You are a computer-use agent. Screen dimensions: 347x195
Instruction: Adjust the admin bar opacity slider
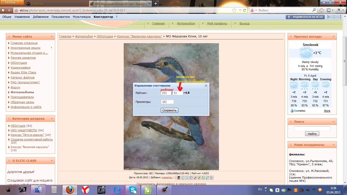click(x=334, y=17)
